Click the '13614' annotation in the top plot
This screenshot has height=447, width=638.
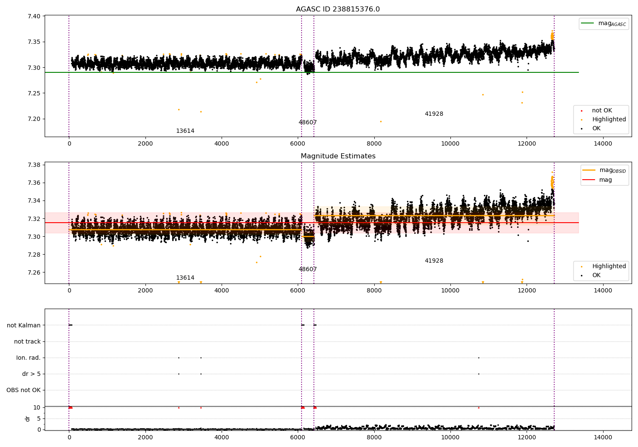pyautogui.click(x=185, y=131)
